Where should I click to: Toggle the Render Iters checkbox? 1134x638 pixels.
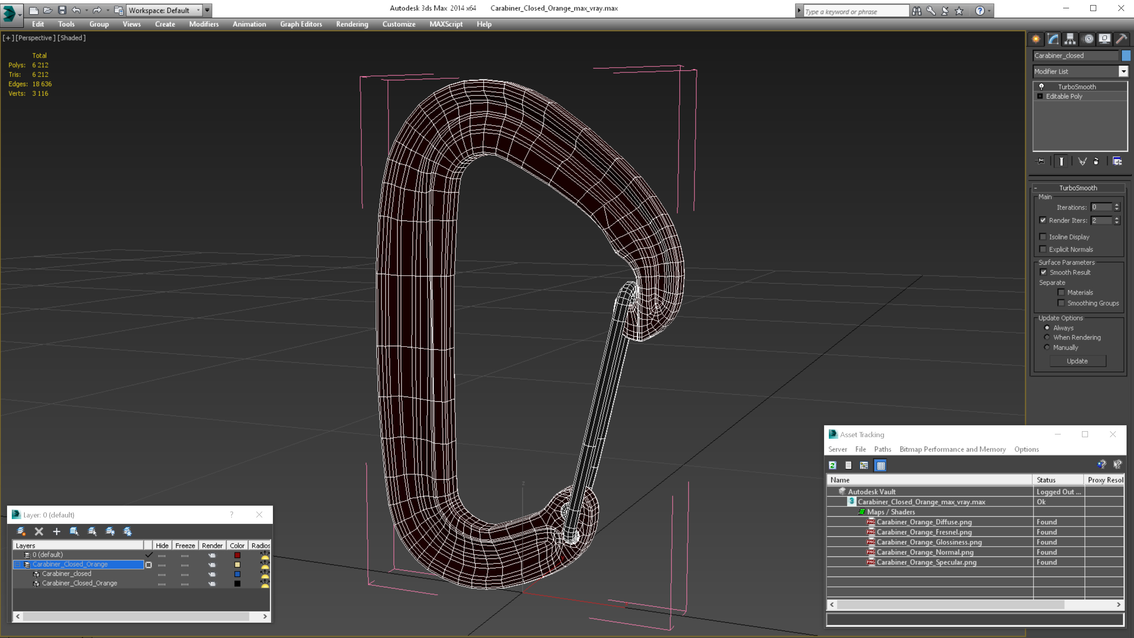point(1042,220)
